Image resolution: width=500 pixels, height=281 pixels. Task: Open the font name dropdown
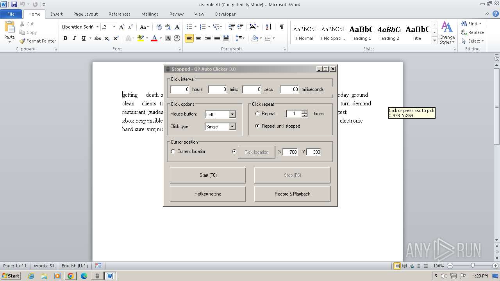coord(97,27)
